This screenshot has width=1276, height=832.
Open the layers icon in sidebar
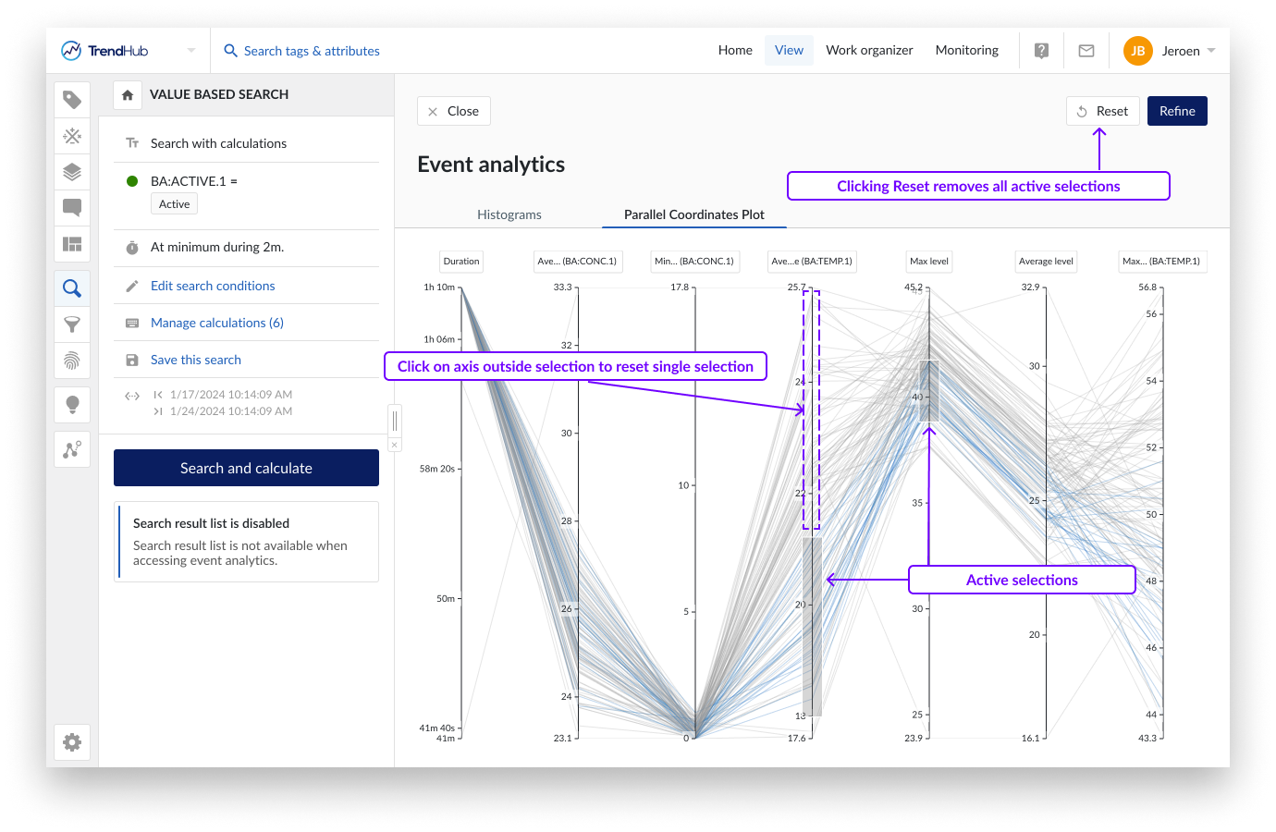[72, 172]
